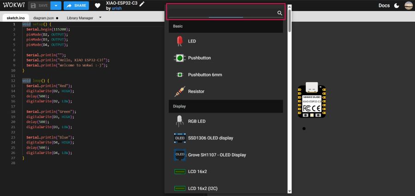Screen dimensions: 415x196
Task: Click the parts list scrollbar thumb
Action: (290, 21)
